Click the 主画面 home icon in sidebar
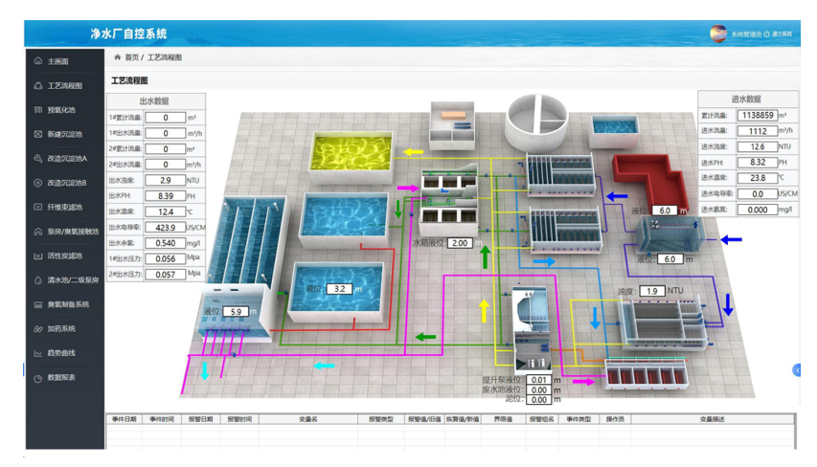 point(38,61)
